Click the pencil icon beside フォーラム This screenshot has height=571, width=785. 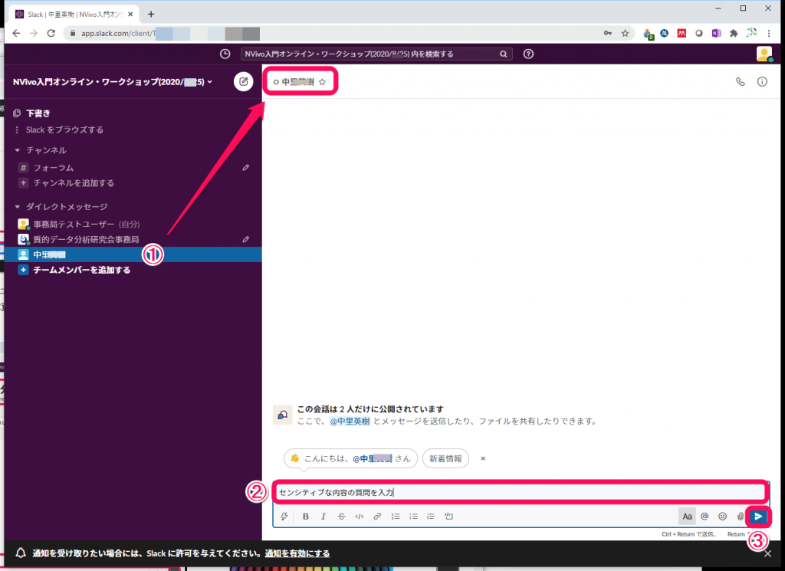pyautogui.click(x=246, y=168)
